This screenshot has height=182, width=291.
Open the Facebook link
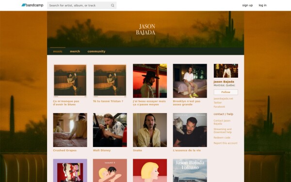click(x=219, y=107)
